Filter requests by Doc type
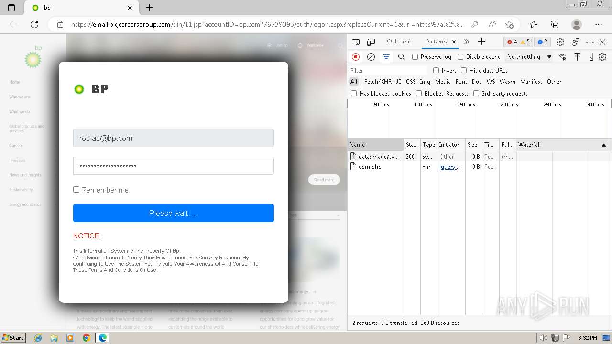Image resolution: width=612 pixels, height=344 pixels. (477, 82)
